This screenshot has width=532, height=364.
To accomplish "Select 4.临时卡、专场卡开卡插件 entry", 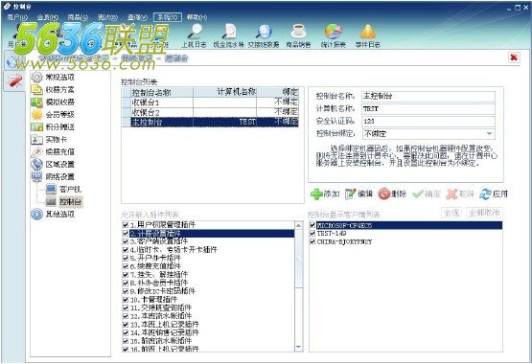I will click(x=173, y=250).
